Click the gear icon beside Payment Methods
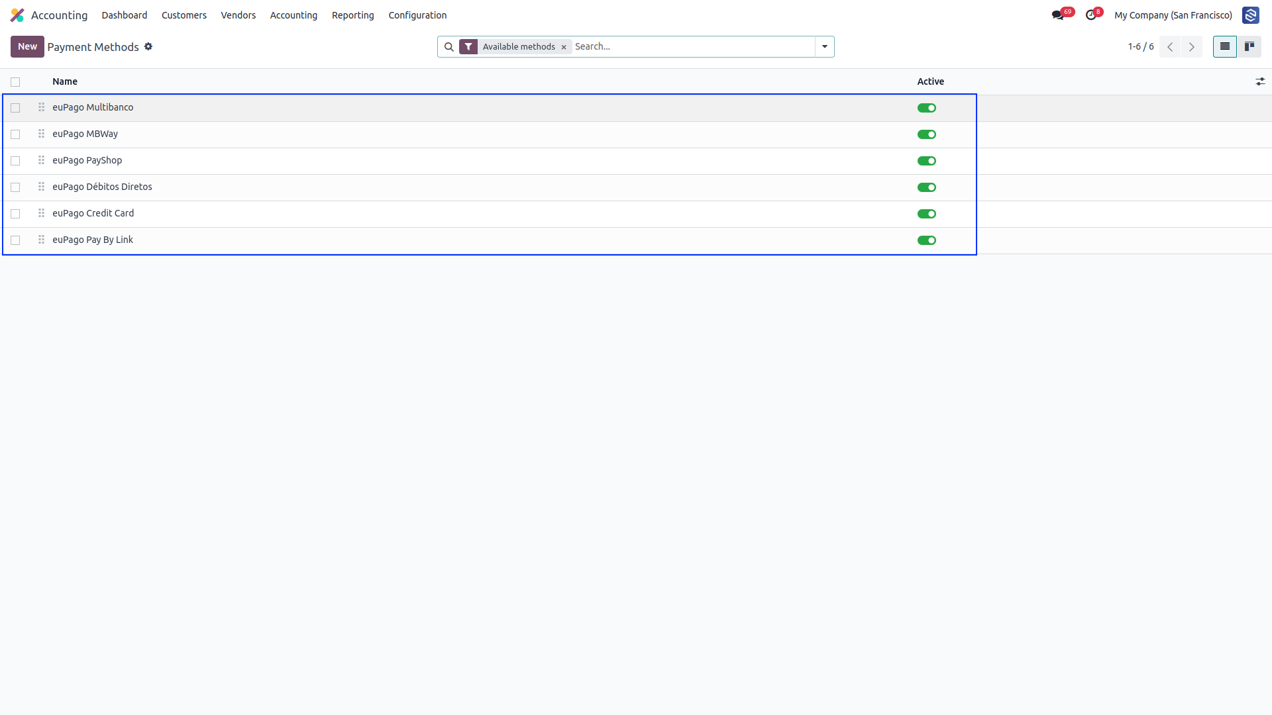Viewport: 1272px width, 715px height. pyautogui.click(x=148, y=46)
